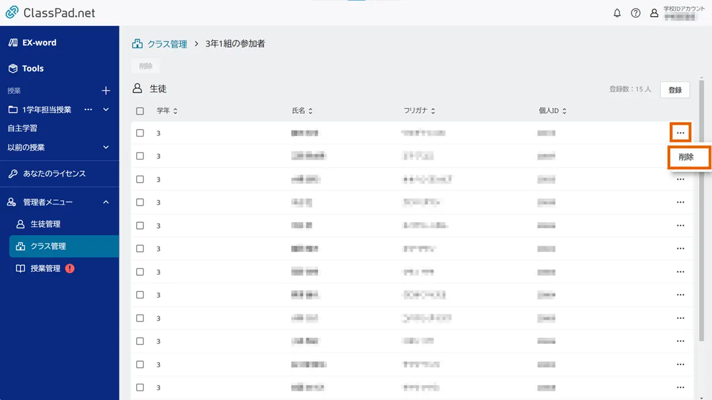The image size is (712, 400).
Task: Open クラス管理 via the breadcrumb link
Action: pos(167,43)
